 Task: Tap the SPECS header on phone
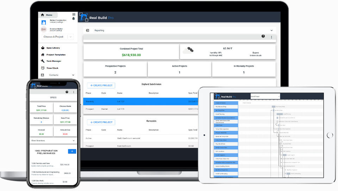pos(53,97)
